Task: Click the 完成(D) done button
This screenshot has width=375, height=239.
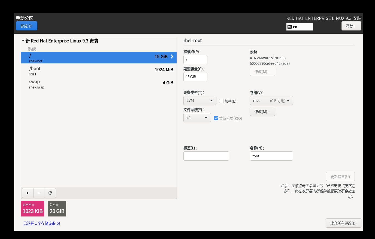Action: 26,26
